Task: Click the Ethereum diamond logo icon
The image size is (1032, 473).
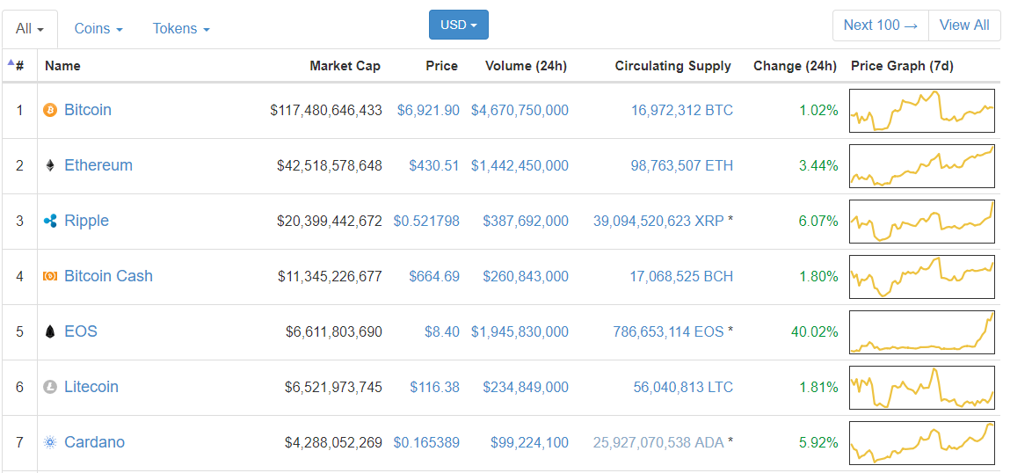Action: point(50,165)
